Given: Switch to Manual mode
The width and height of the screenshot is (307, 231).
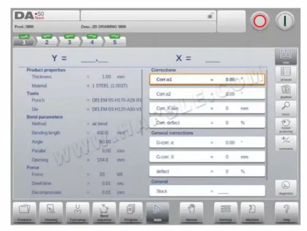Looking at the screenshot, I should coord(191,213).
